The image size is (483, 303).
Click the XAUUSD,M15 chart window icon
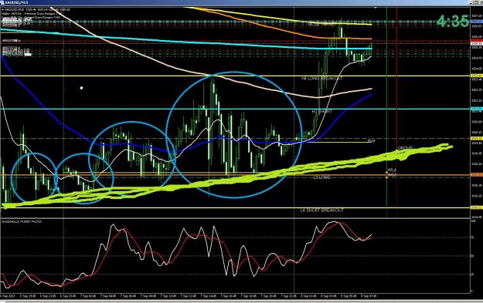coord(2,2)
